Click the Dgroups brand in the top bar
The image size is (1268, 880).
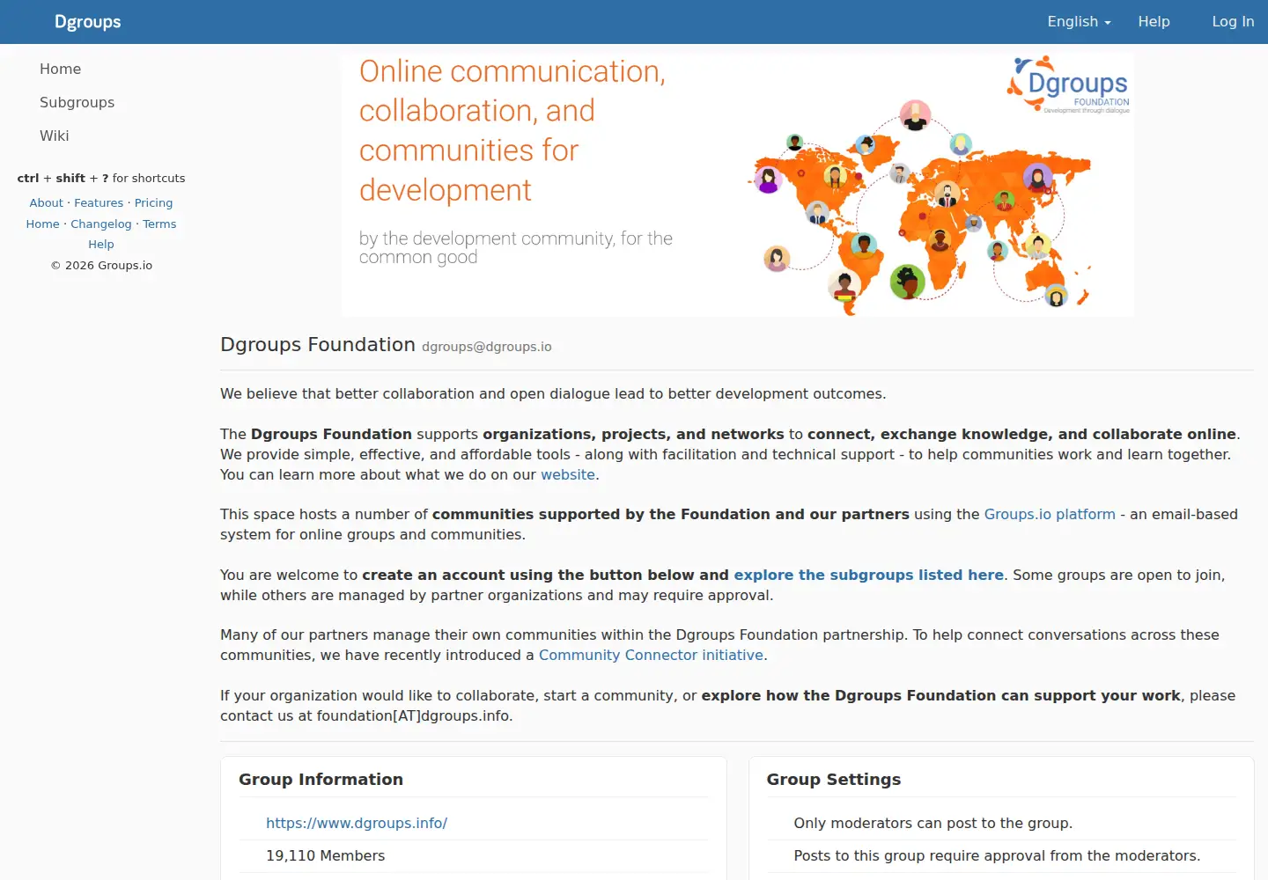pos(87,22)
